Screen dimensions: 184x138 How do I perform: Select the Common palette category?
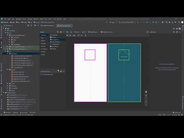point(44,35)
